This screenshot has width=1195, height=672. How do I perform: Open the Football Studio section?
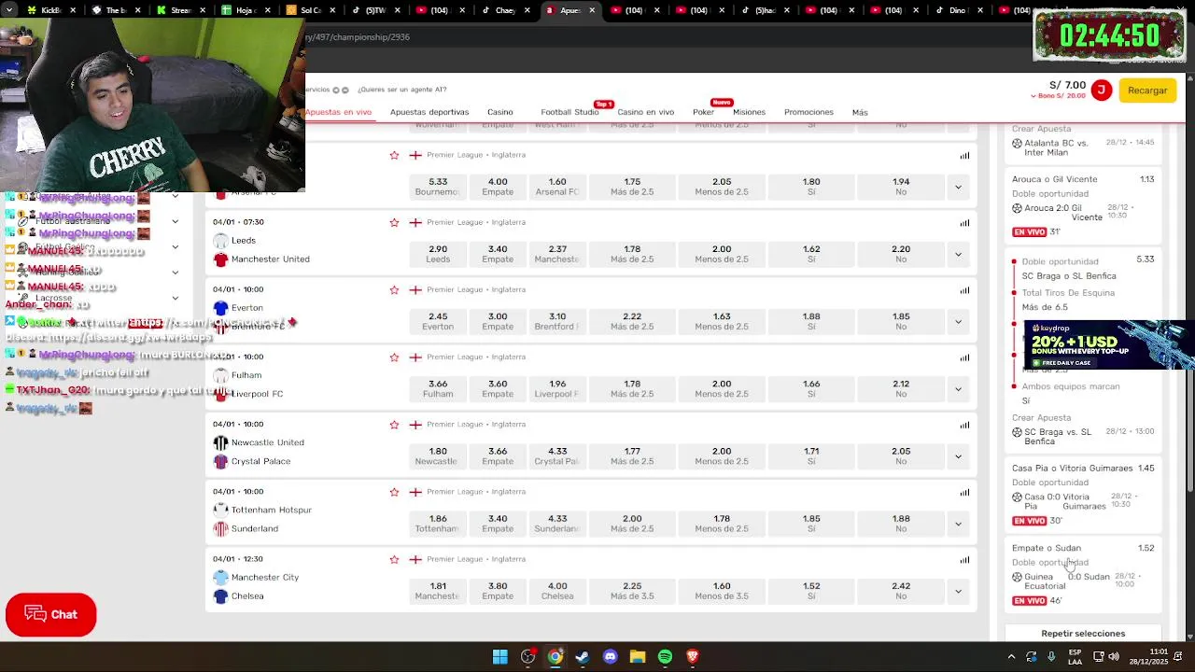tap(569, 112)
